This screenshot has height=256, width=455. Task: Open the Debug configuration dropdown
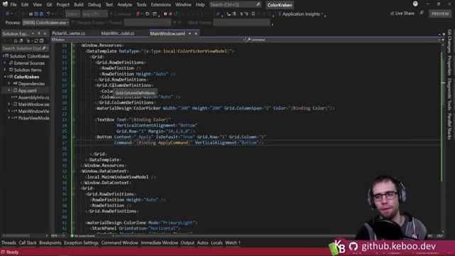pyautogui.click(x=73, y=14)
